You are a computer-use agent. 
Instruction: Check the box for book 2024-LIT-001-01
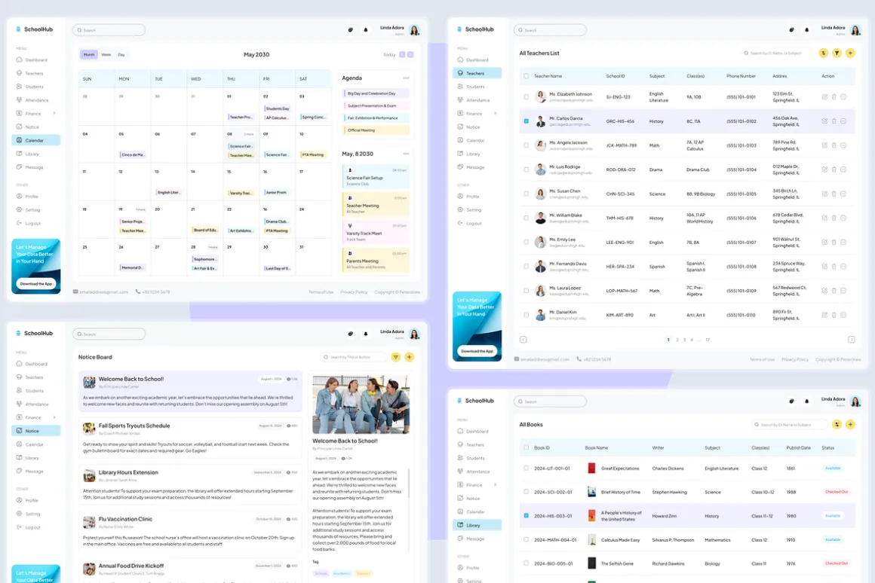point(527,469)
